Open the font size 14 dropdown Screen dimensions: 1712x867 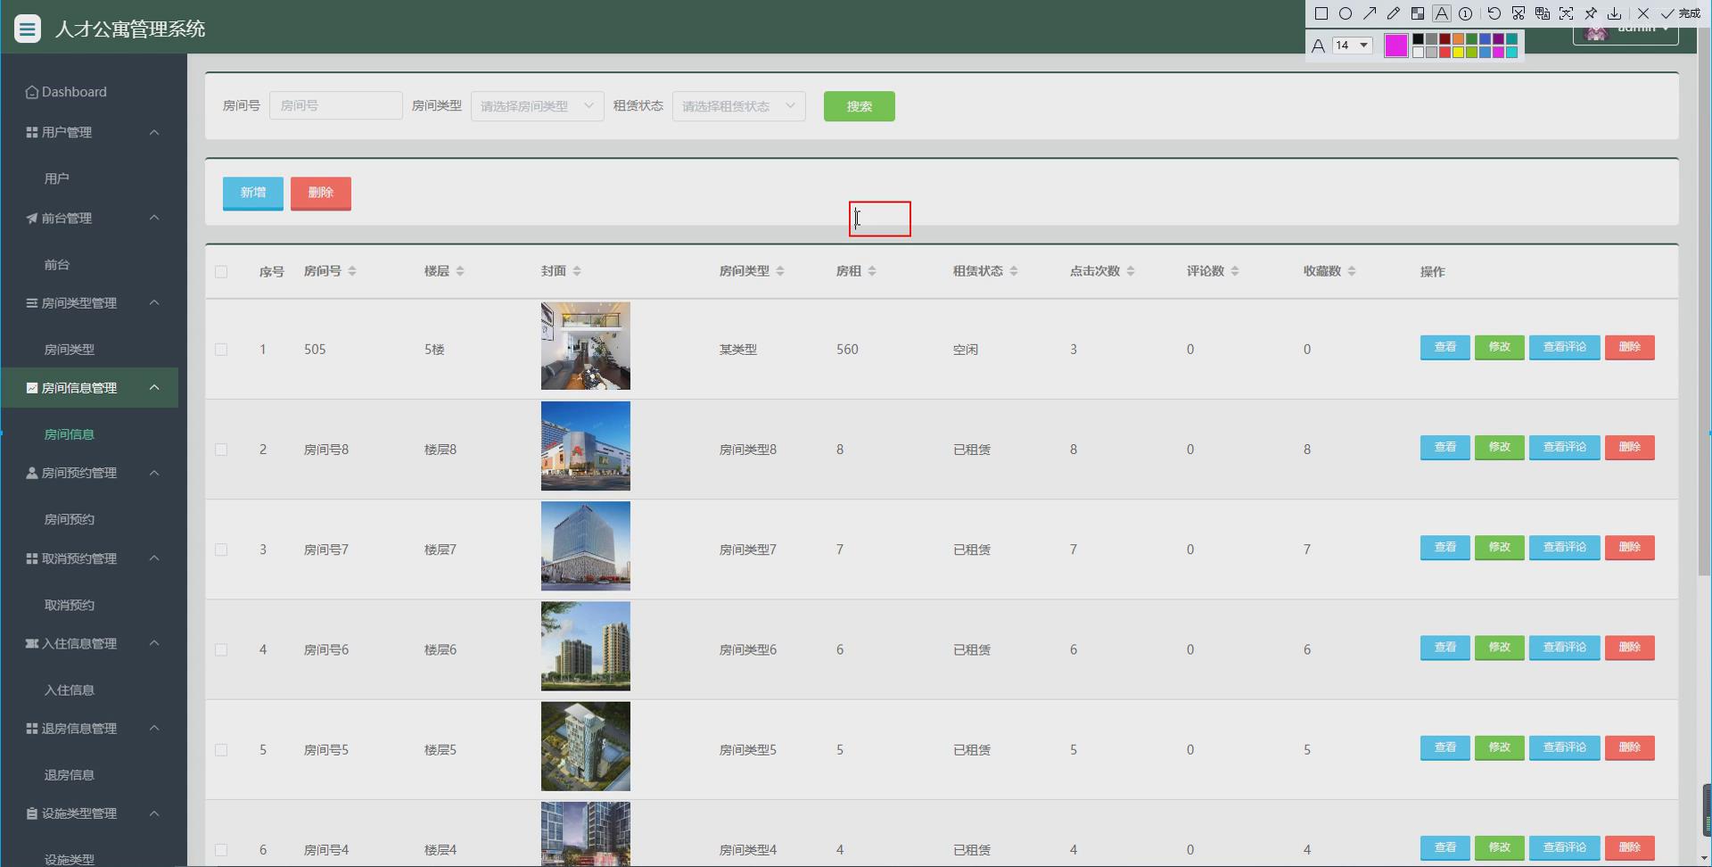click(x=1352, y=45)
